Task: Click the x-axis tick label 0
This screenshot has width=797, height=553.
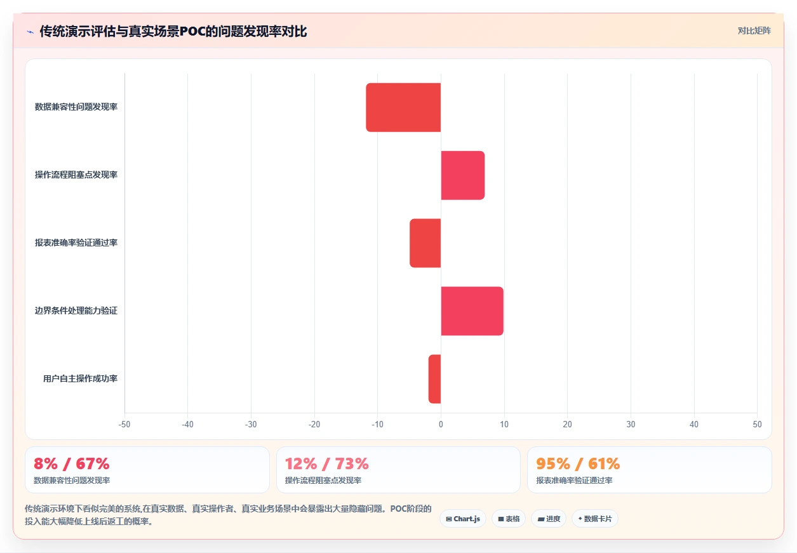Action: (441, 424)
